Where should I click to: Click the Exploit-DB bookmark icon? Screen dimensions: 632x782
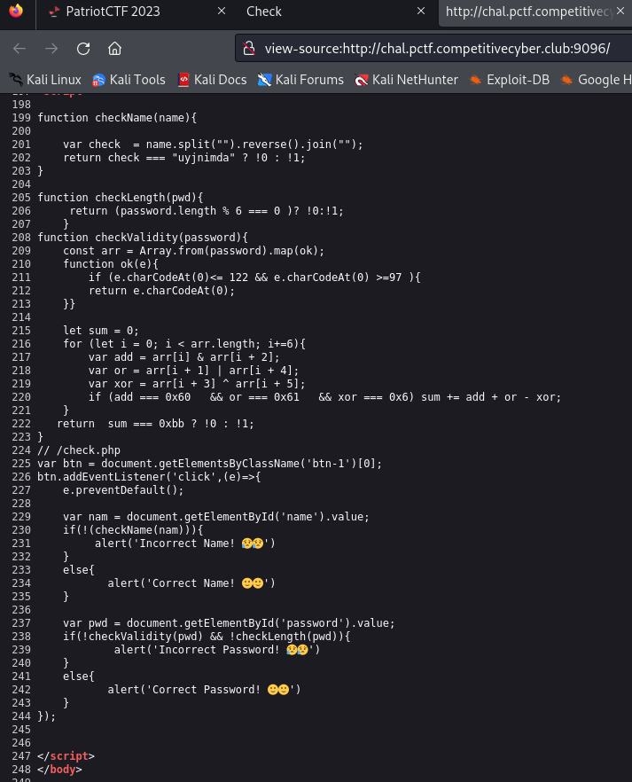(475, 80)
